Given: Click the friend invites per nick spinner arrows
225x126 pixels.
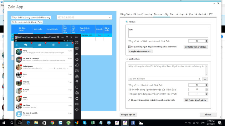Looking at the screenshot, I should click(x=207, y=41).
